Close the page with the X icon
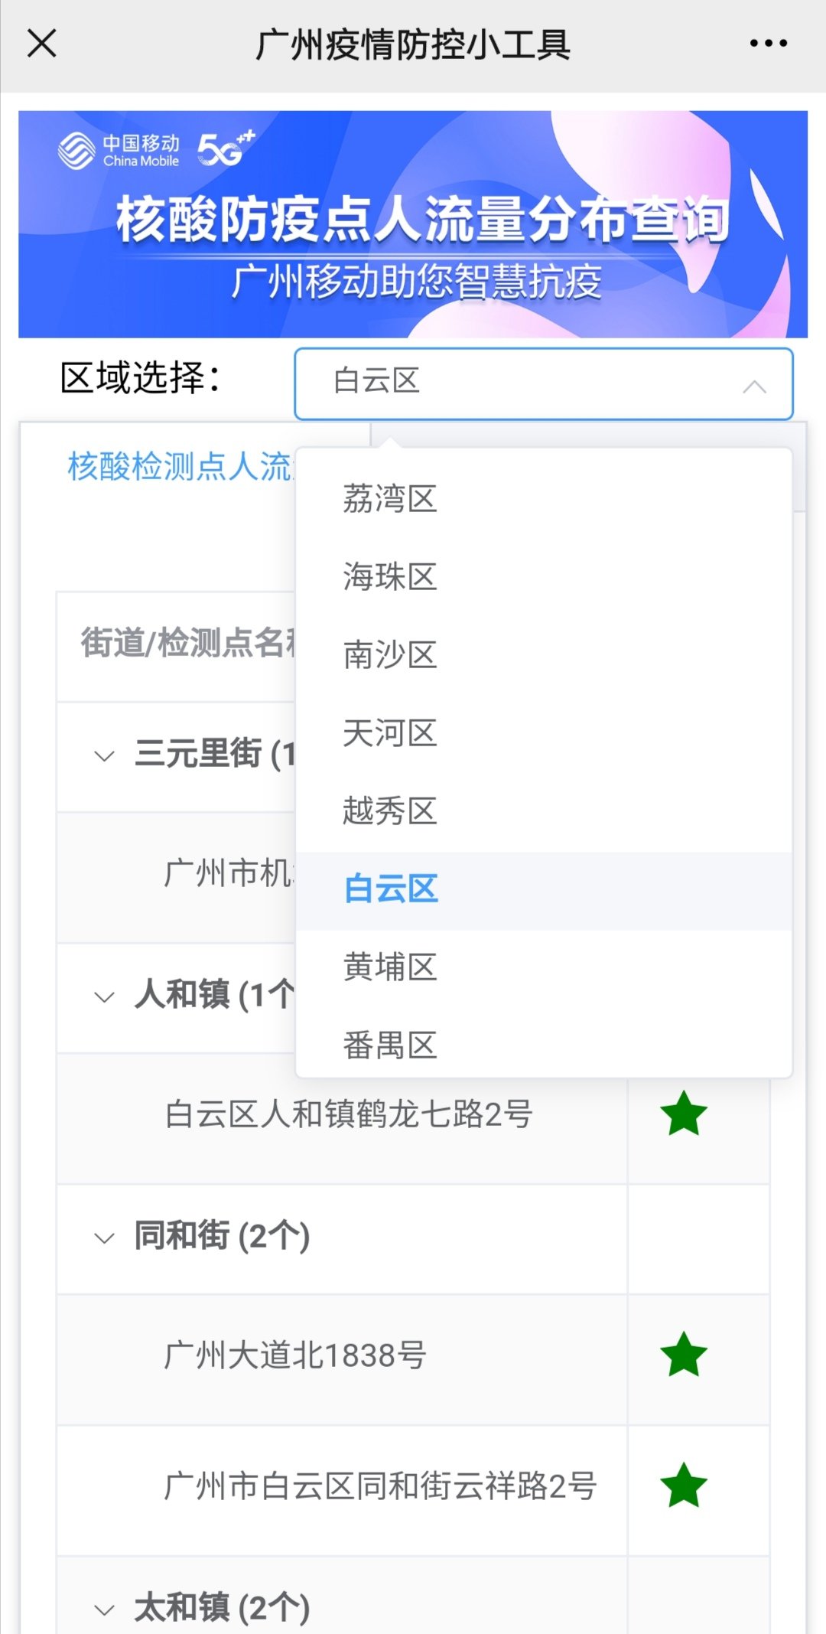The width and height of the screenshot is (826, 1634). [42, 44]
